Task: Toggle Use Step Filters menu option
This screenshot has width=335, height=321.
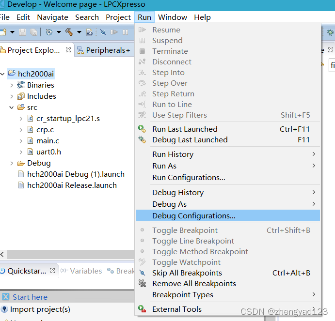Action: tap(179, 115)
